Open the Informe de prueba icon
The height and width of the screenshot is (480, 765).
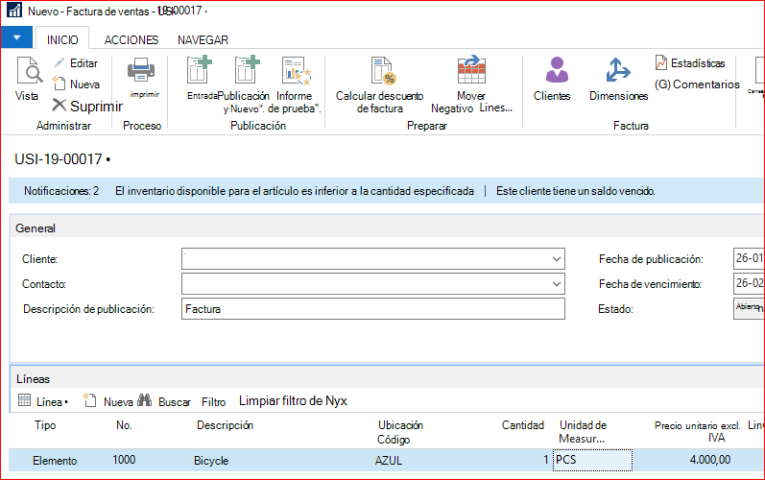(297, 70)
